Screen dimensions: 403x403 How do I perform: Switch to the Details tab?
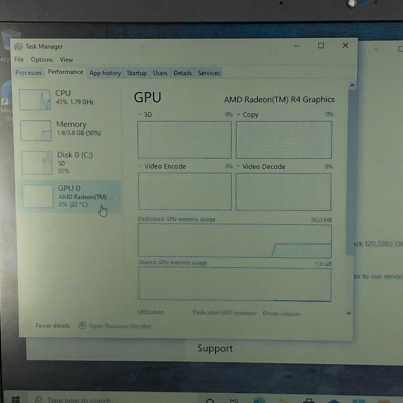[183, 73]
